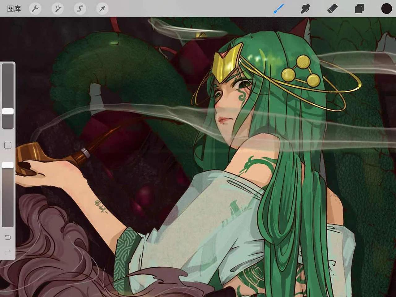This screenshot has width=396, height=297.
Task: Click the brush size slider handle
Action: point(8,111)
